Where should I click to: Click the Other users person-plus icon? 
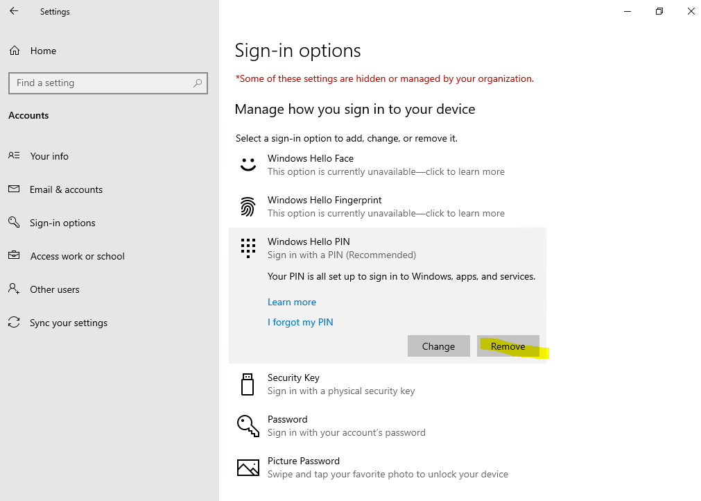click(14, 289)
